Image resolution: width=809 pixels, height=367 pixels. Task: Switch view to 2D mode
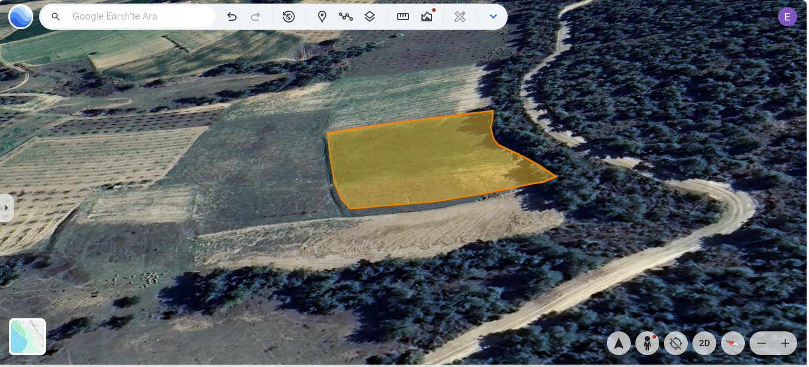[704, 343]
